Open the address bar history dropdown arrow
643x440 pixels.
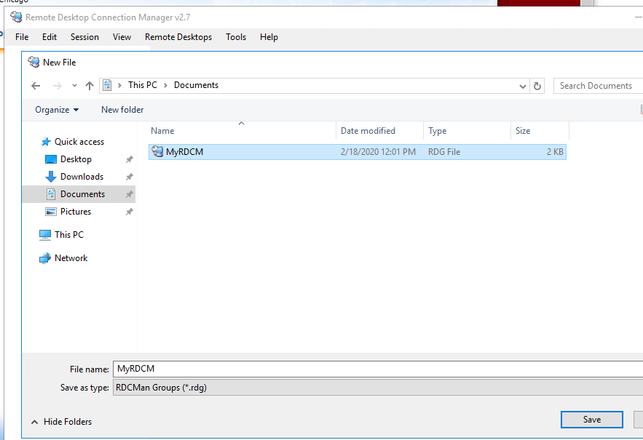522,86
